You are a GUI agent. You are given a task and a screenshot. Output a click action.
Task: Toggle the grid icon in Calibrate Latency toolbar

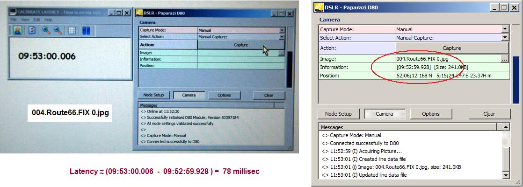pos(72,31)
